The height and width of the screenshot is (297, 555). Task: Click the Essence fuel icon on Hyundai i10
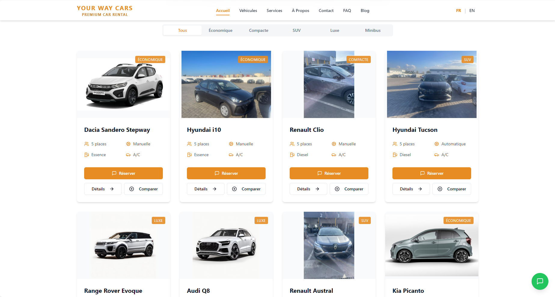[x=189, y=155]
